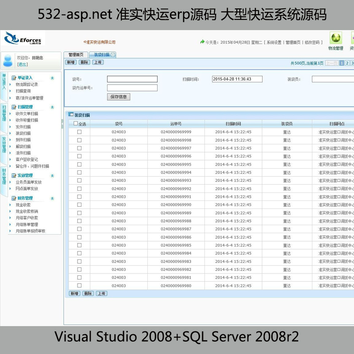
Task: Check row with waybill 0240000969998
Action: (79, 140)
